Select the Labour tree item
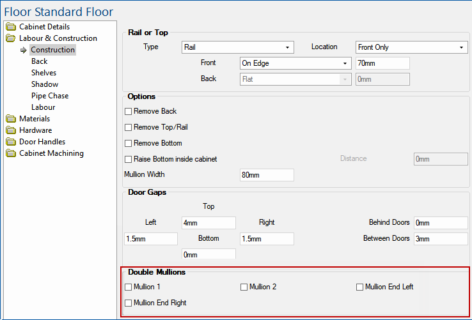 pos(43,107)
